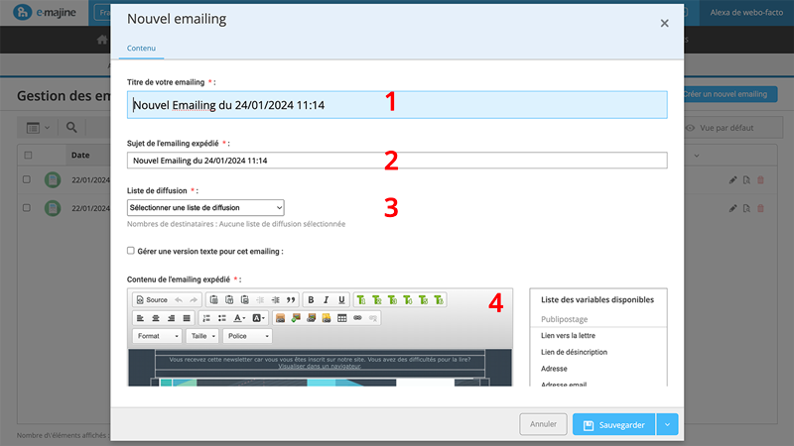Open Alexa de webo-facto user menu

(746, 13)
